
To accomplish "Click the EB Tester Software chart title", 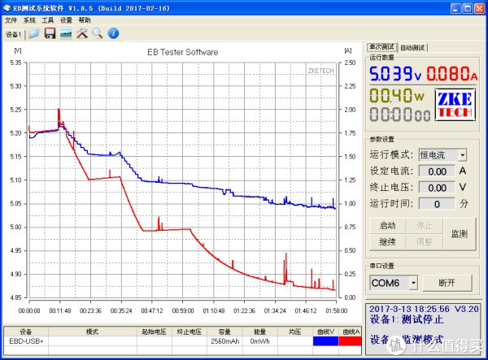I will (x=183, y=52).
